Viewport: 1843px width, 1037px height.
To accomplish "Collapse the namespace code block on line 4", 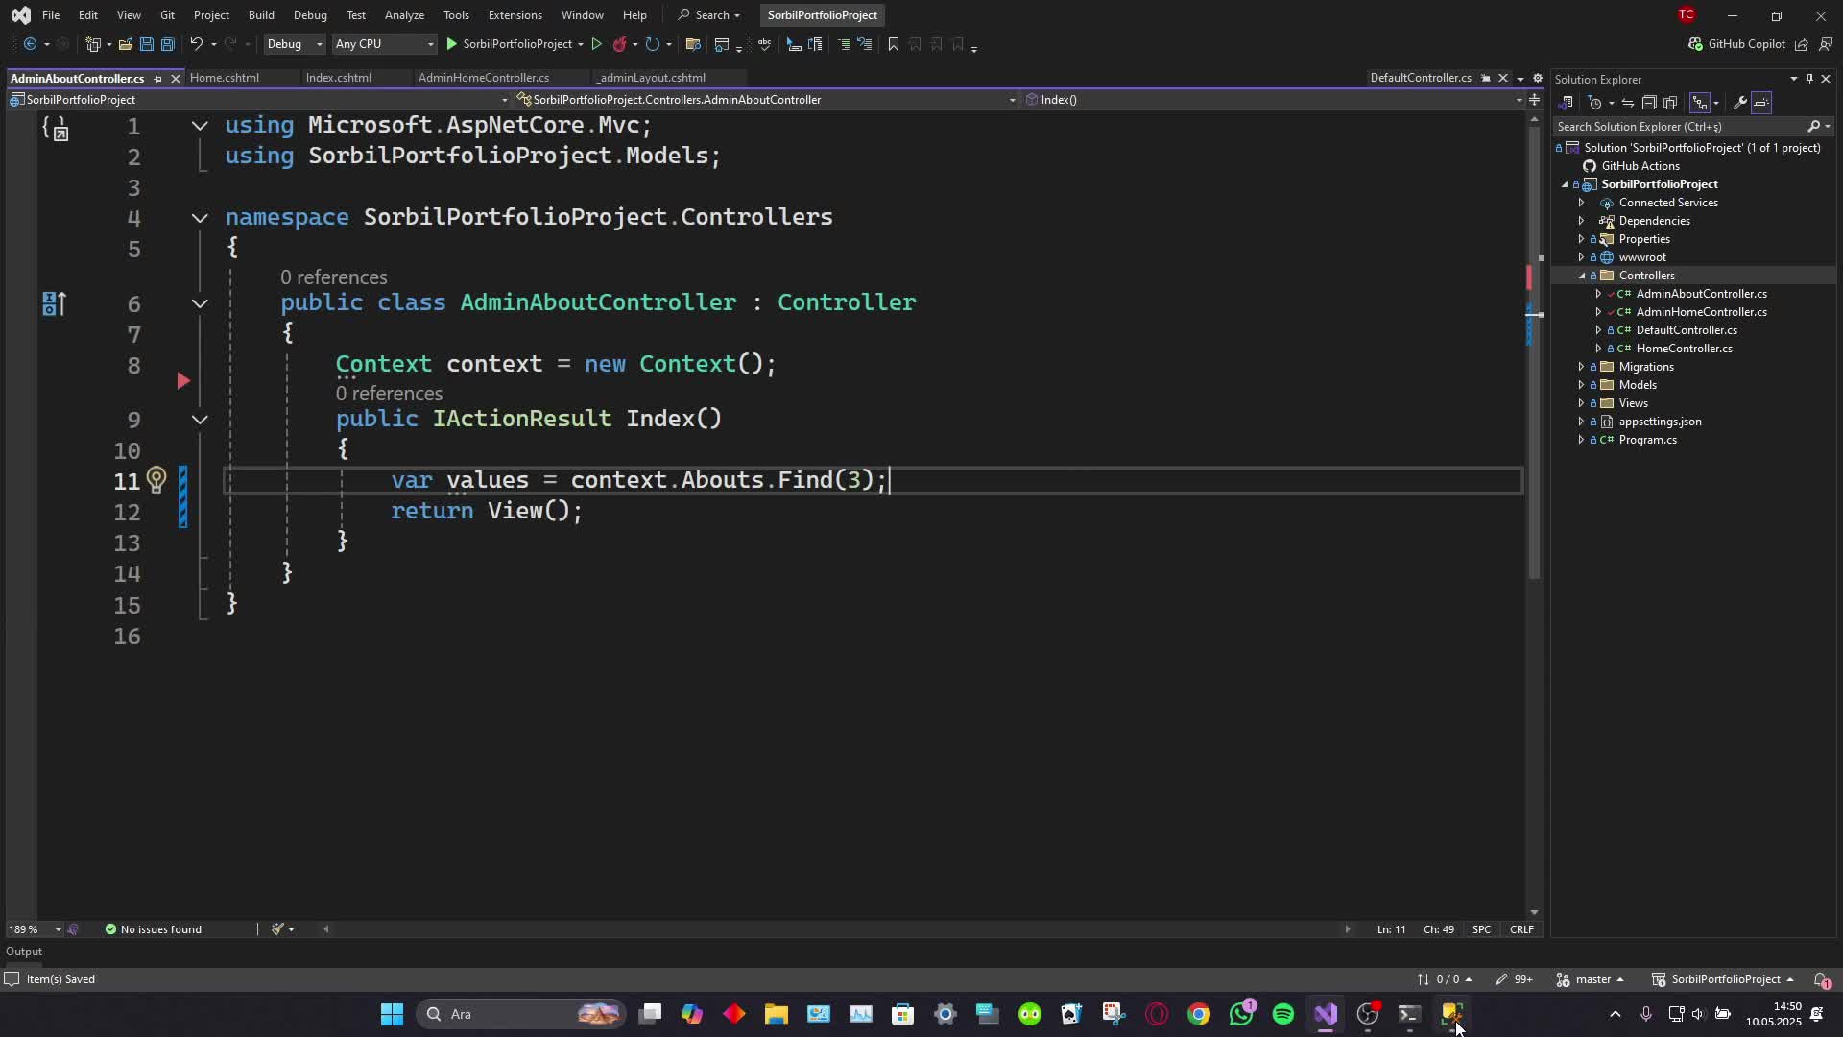I will (x=200, y=218).
